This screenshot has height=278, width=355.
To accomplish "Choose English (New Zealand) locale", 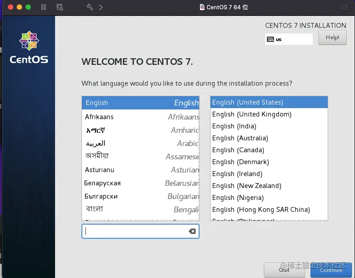I will point(269,186).
